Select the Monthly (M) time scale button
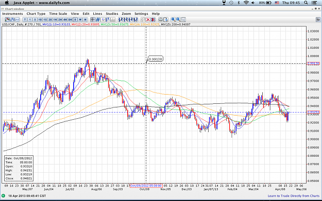The height and width of the screenshot is (201, 322). click(85, 20)
